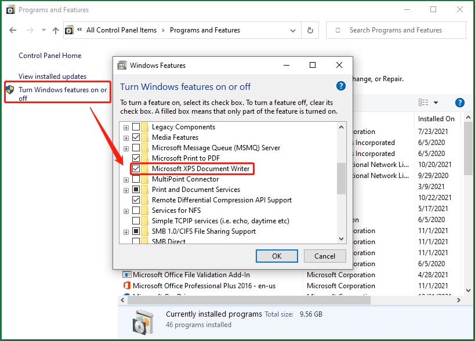The width and height of the screenshot is (475, 341).
Task: Select All Control Panel Items breadcrumb
Action: 121,30
